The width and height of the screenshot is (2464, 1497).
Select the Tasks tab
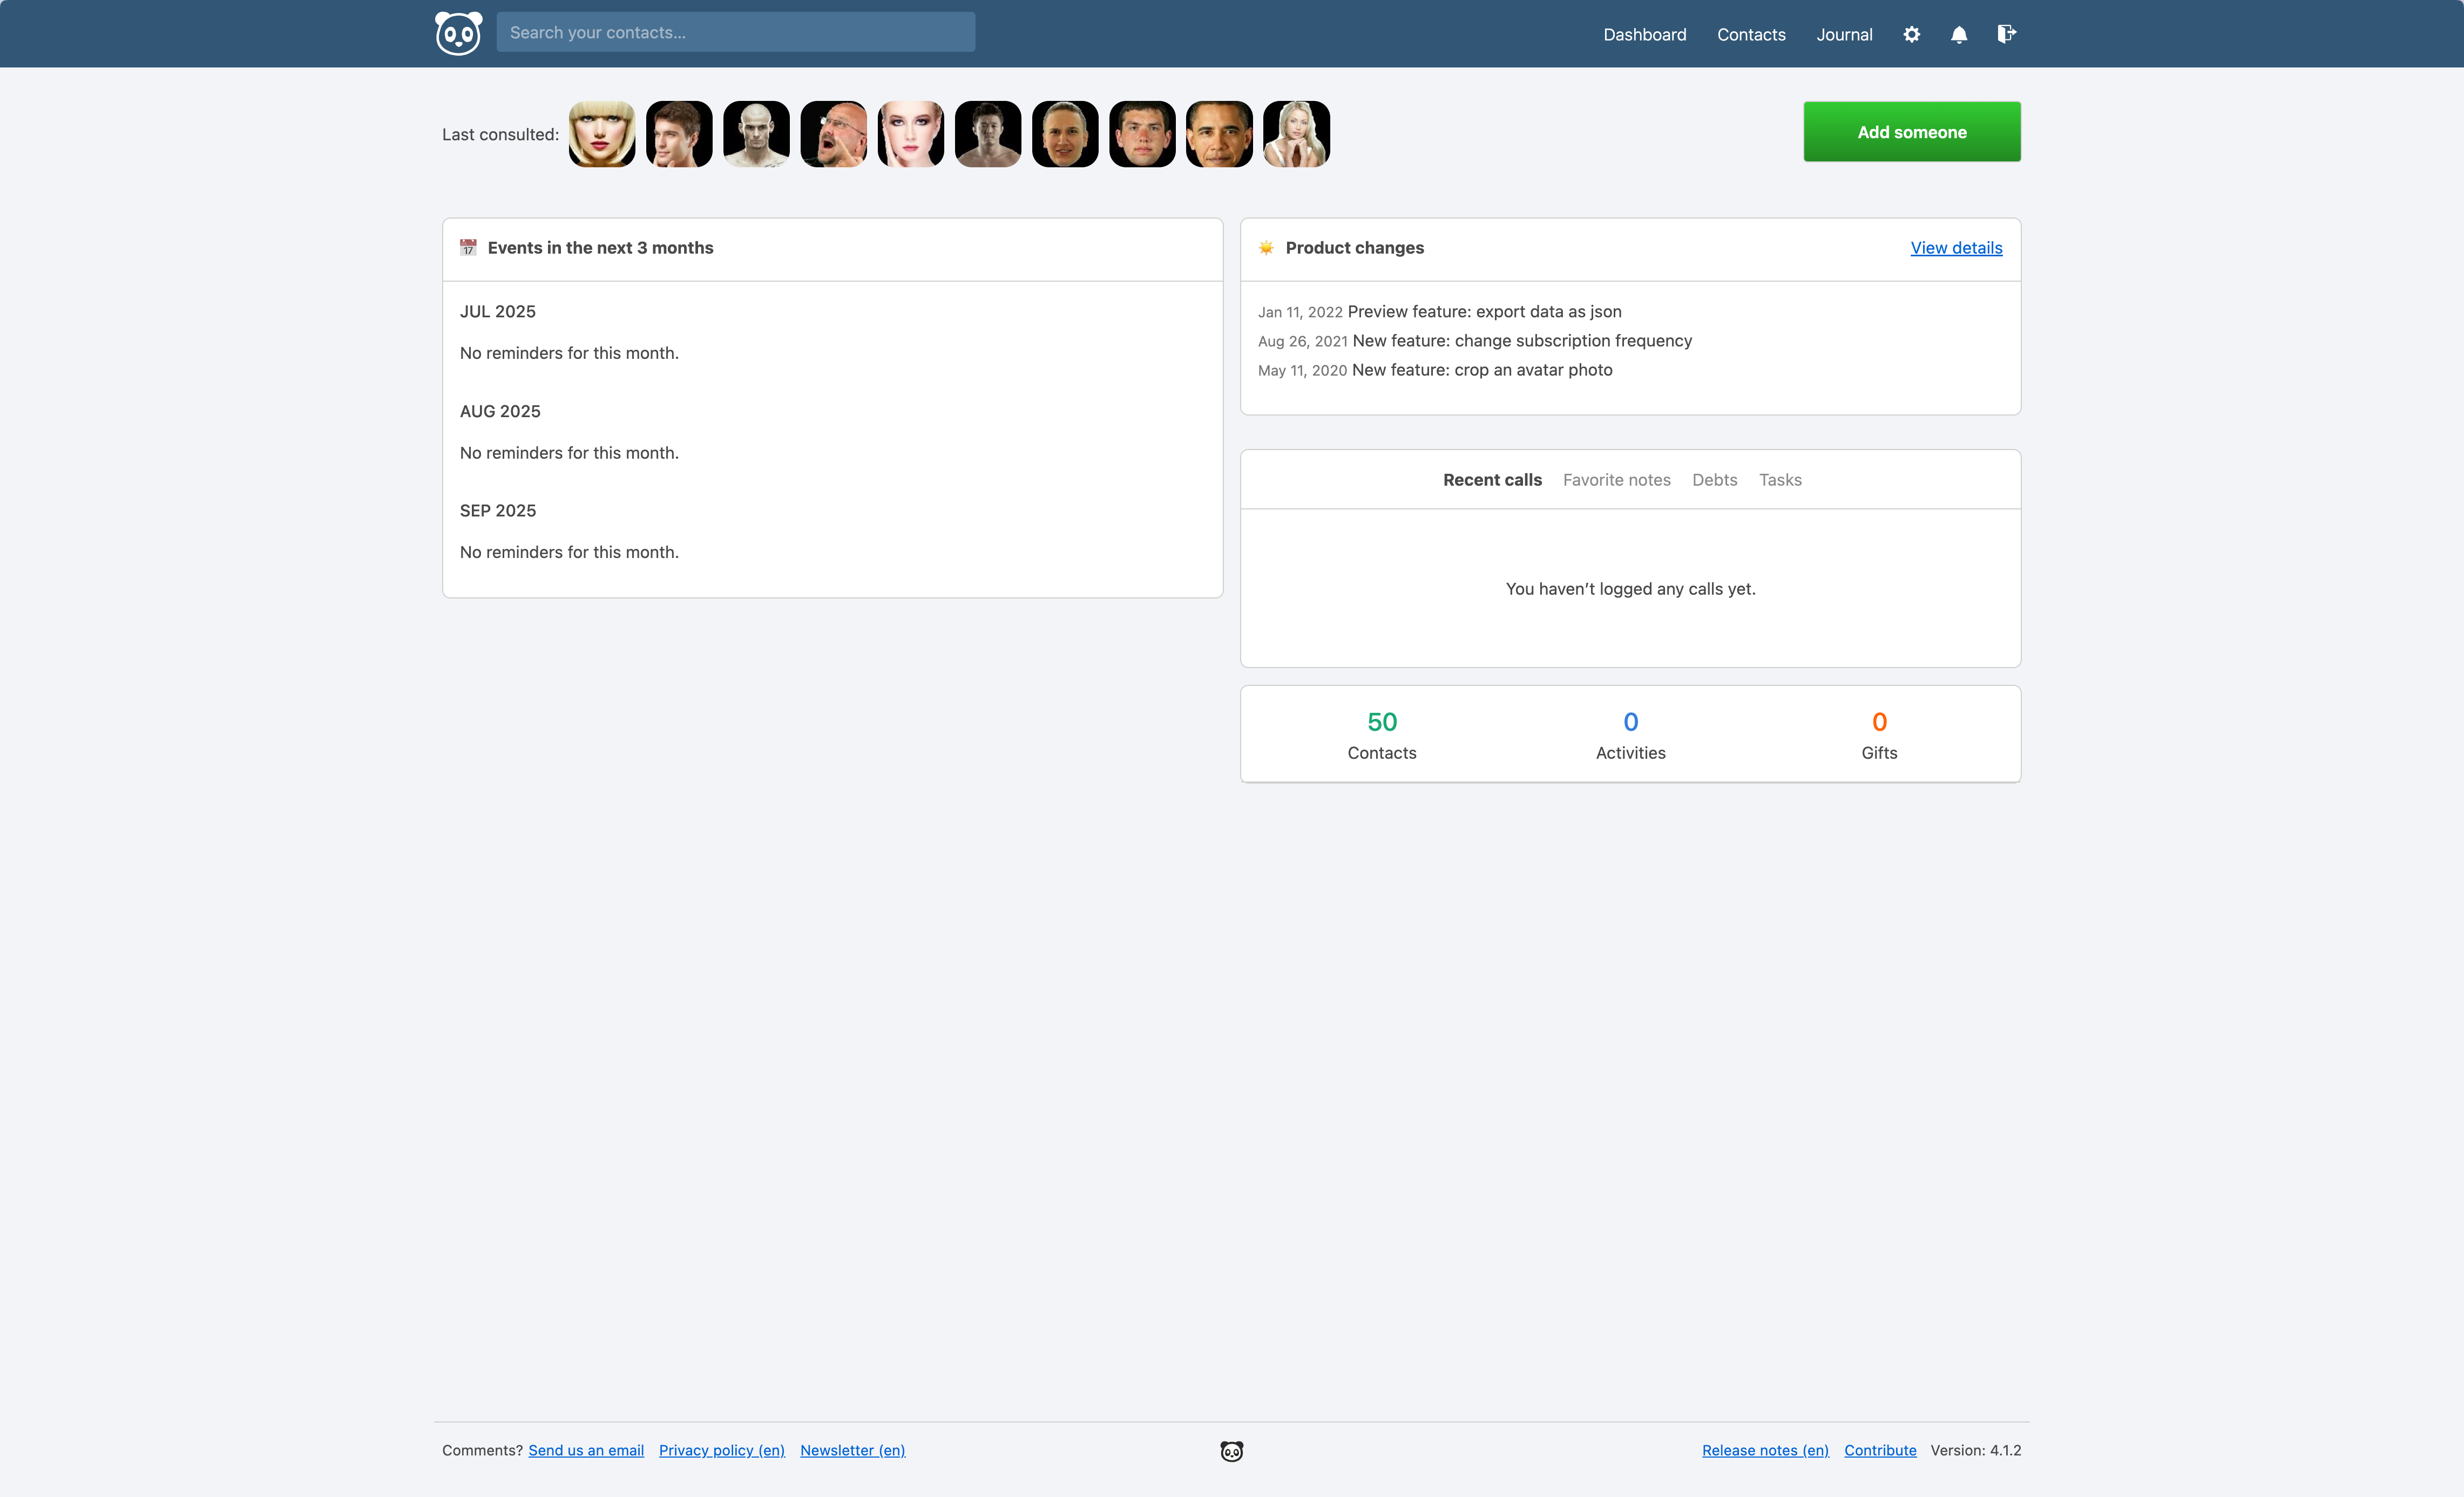pos(1780,480)
